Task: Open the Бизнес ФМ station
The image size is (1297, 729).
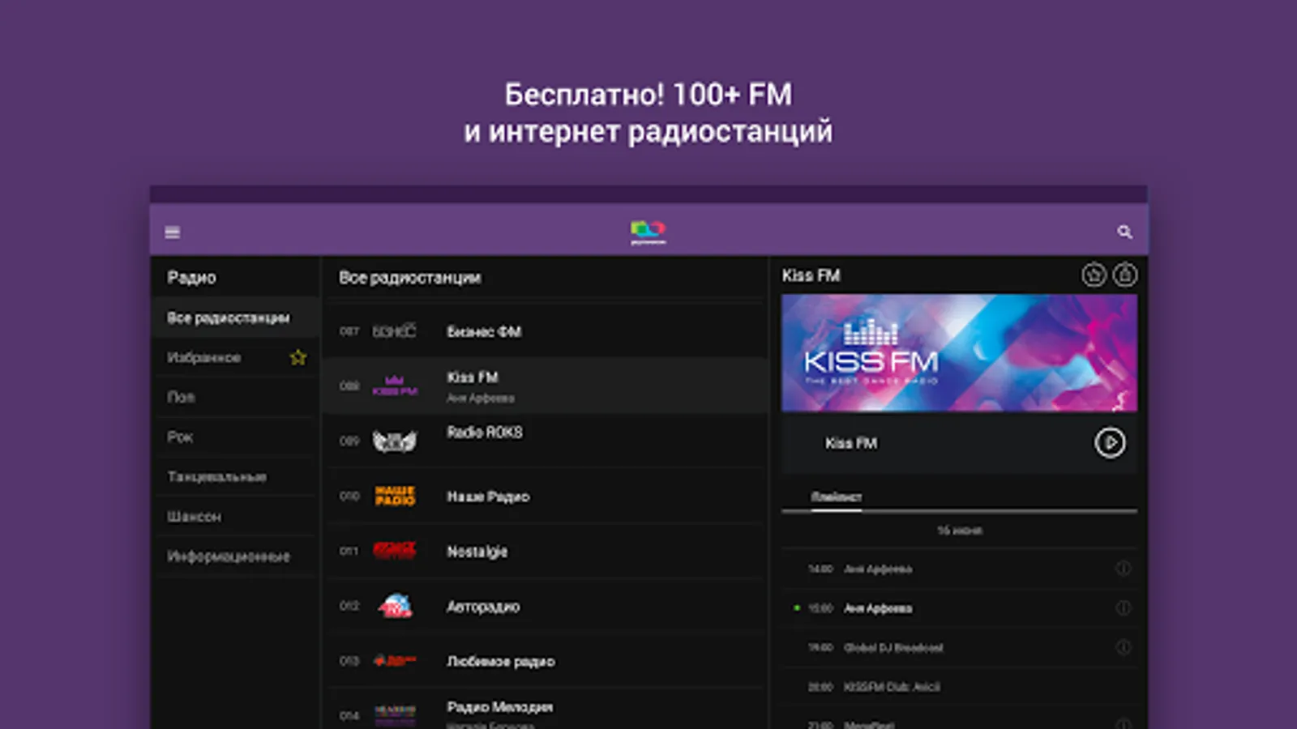Action: click(x=545, y=331)
